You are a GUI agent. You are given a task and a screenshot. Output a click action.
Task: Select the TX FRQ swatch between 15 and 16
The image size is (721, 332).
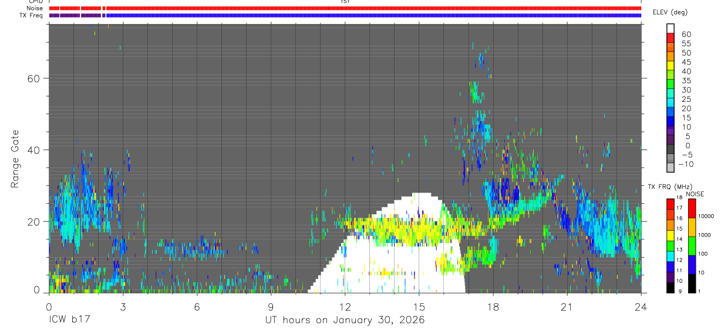pos(671,225)
